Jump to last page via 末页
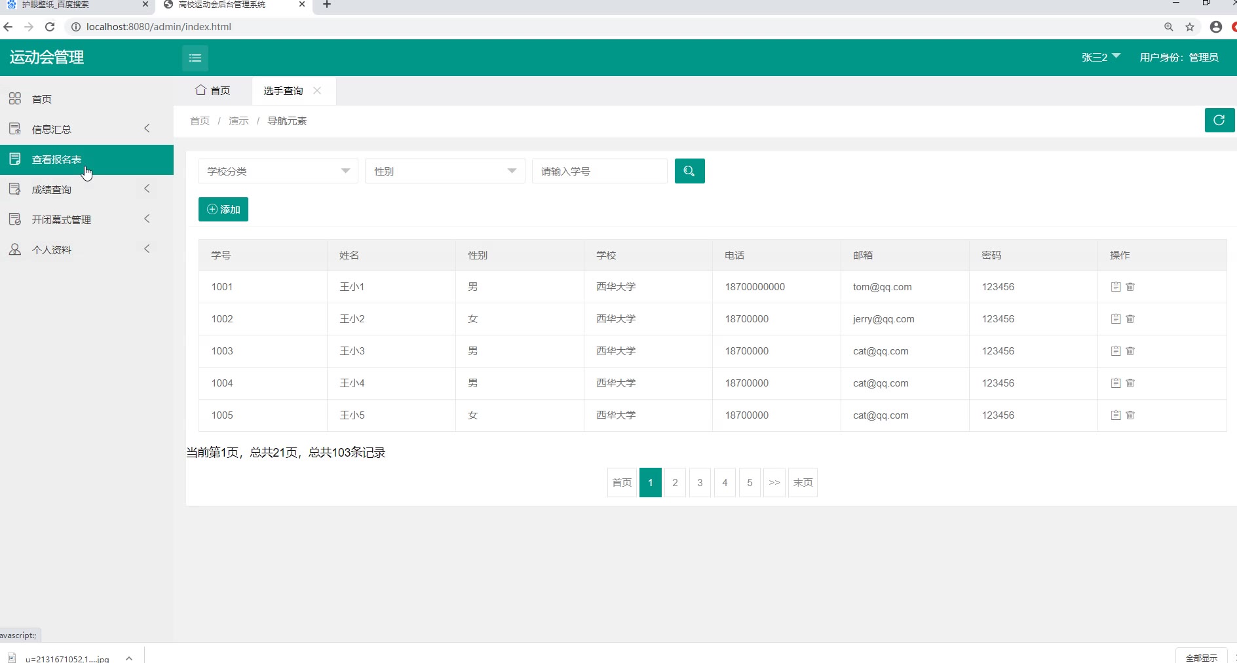The image size is (1237, 663). [803, 483]
